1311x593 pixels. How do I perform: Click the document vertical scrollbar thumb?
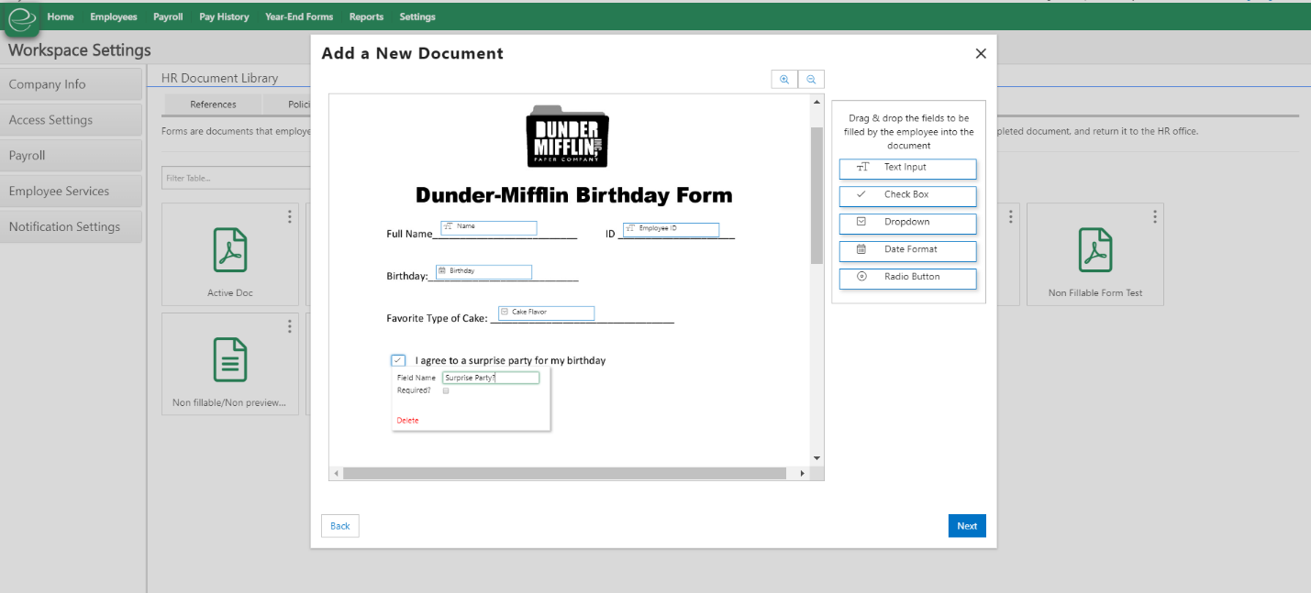point(817,195)
